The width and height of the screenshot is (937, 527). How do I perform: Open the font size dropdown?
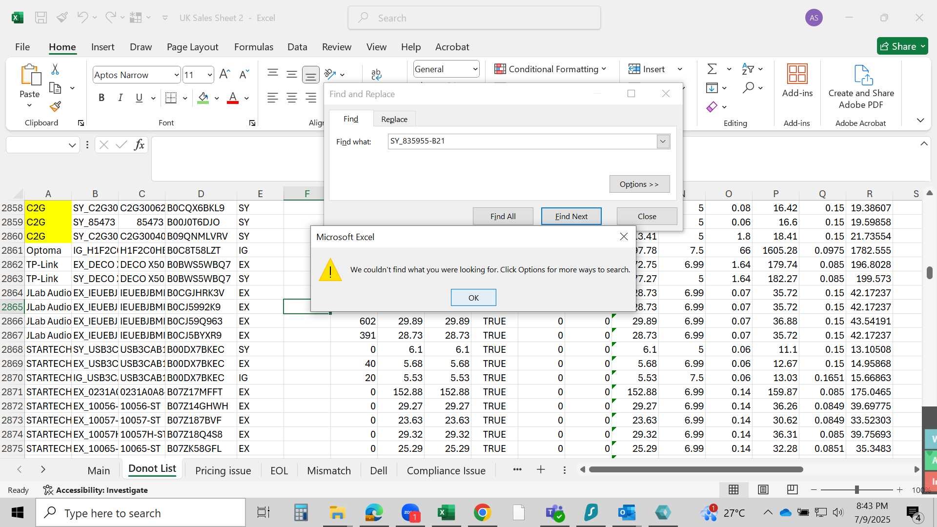click(210, 75)
